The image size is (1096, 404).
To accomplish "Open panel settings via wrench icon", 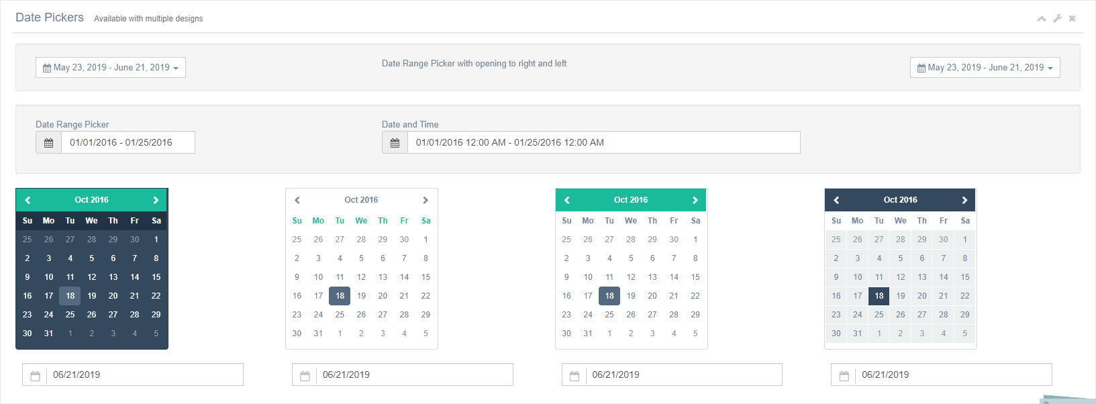I will pyautogui.click(x=1057, y=19).
